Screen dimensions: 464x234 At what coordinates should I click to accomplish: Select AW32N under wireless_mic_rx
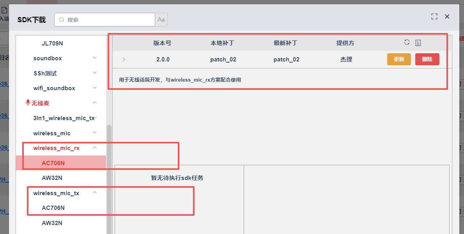[52, 178]
